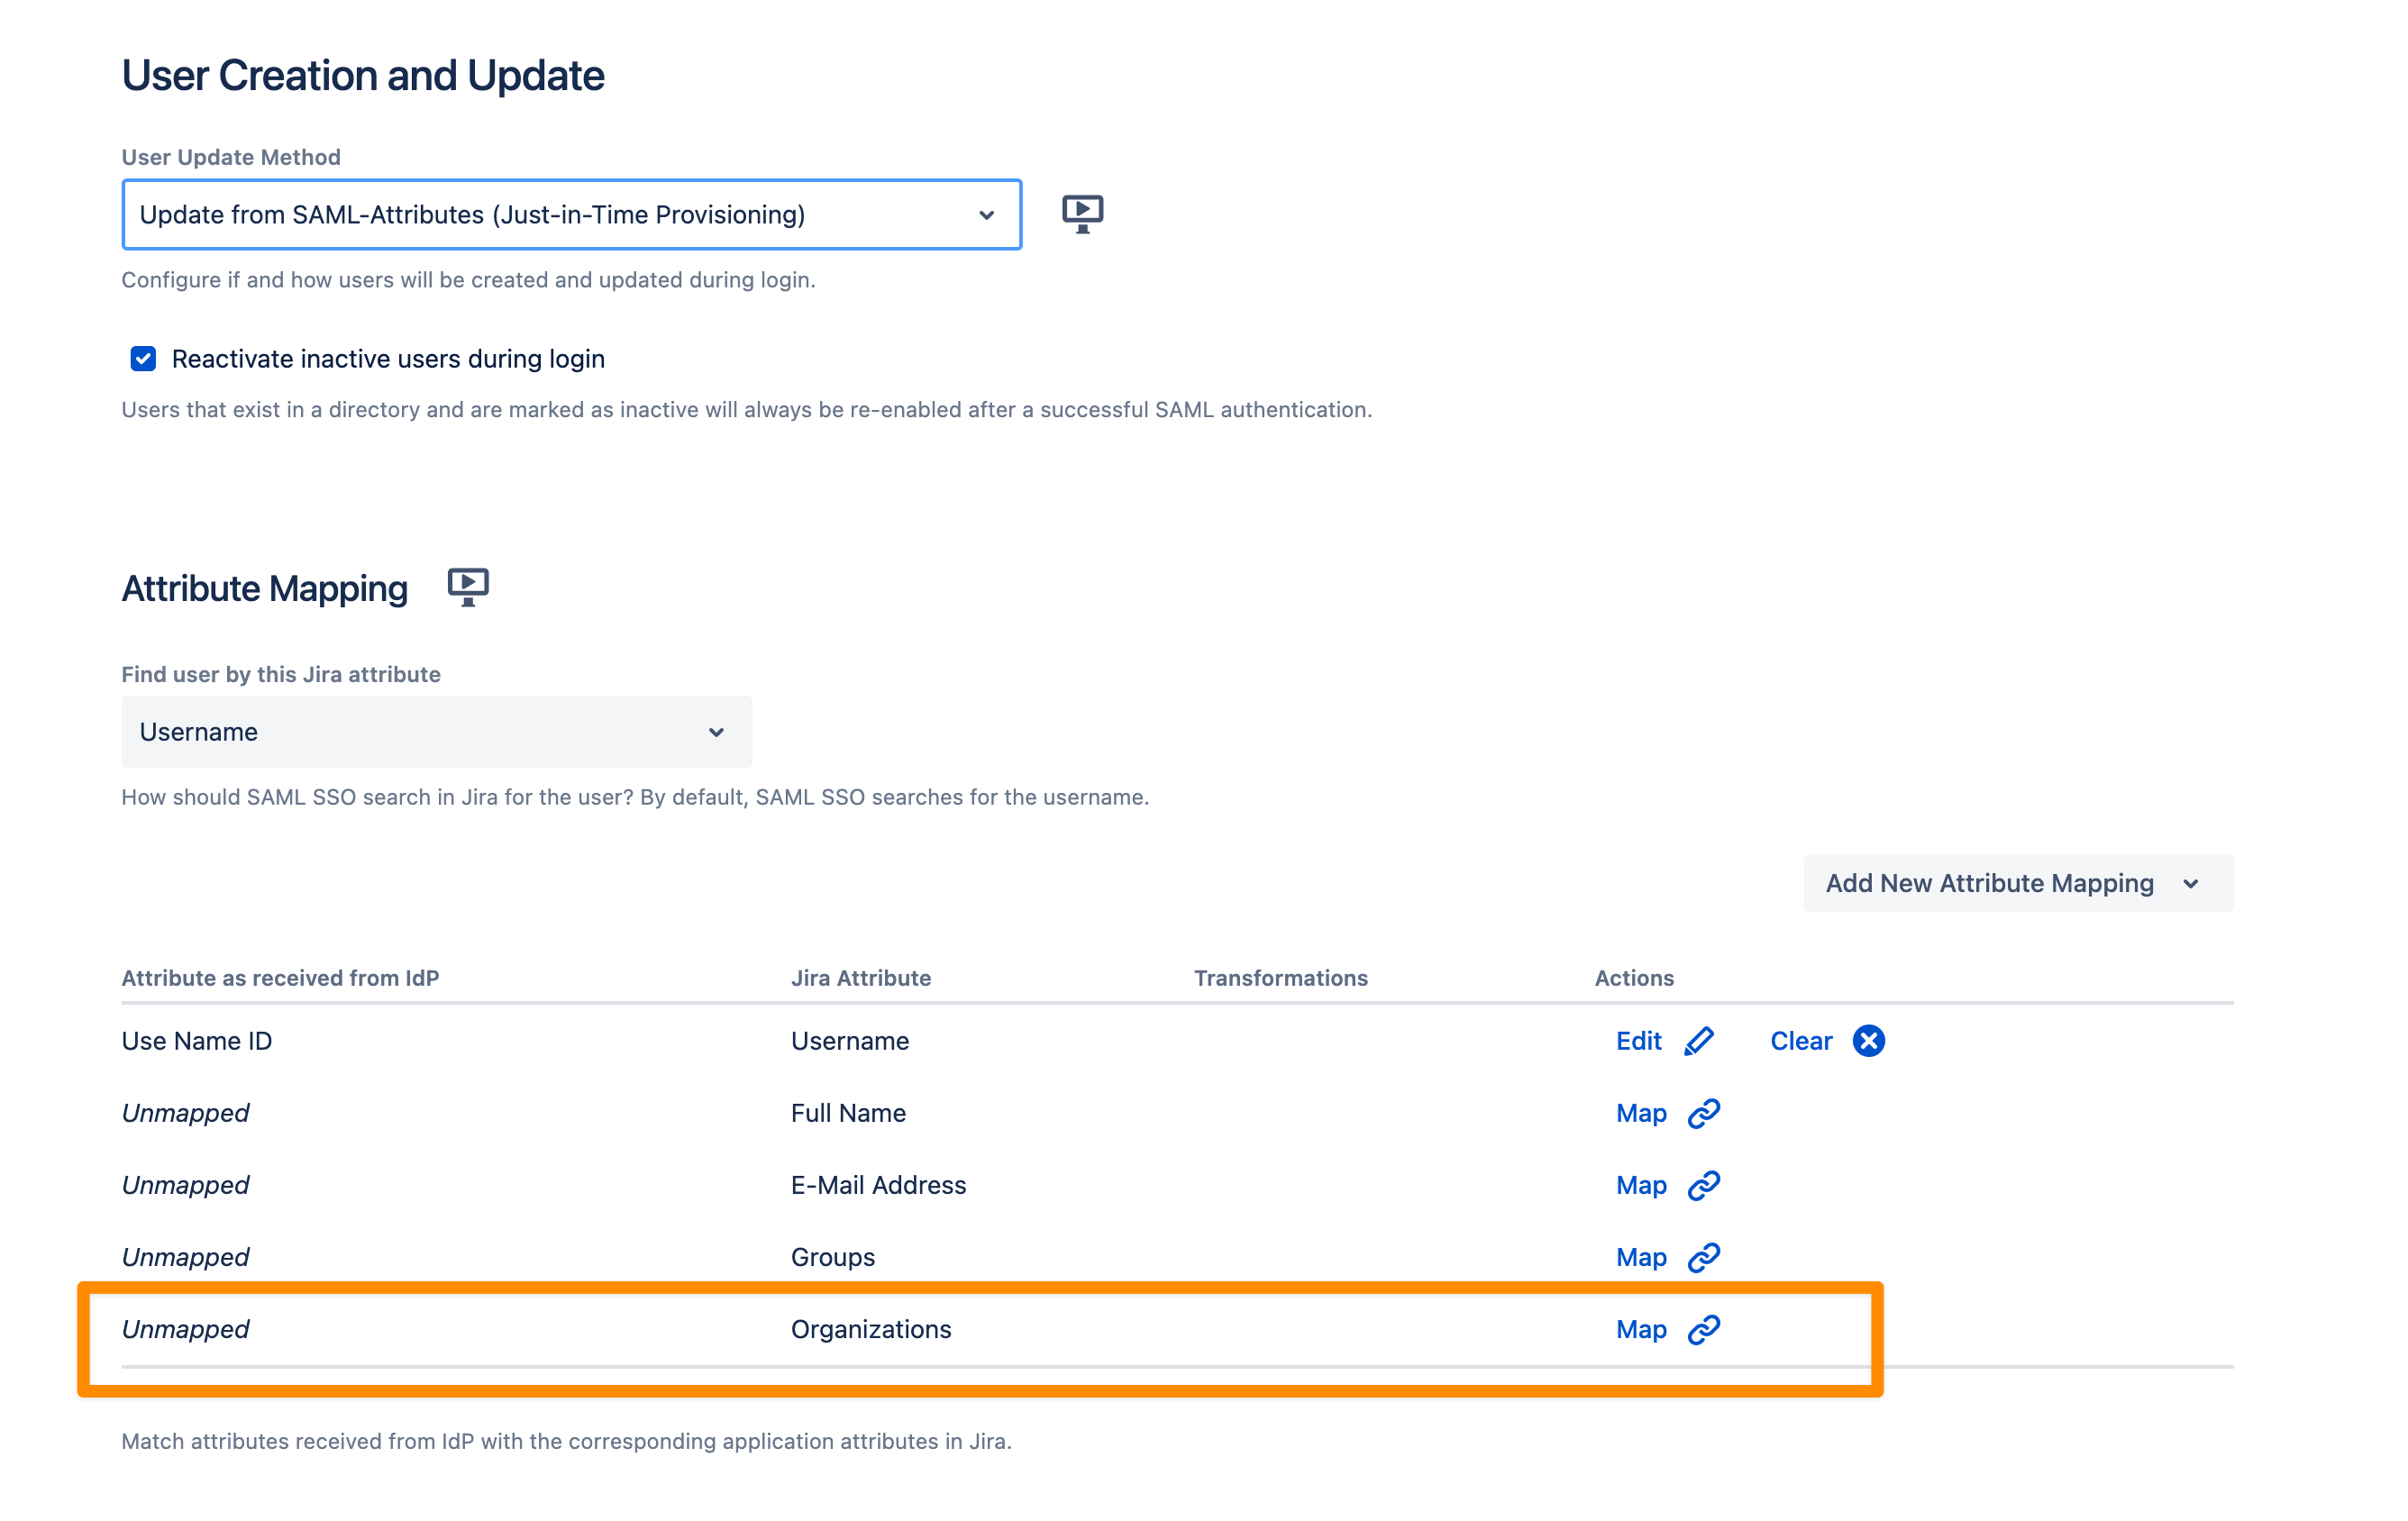Open video tutorial icon beside User Update Method
The width and height of the screenshot is (2408, 1521).
pos(1082,214)
